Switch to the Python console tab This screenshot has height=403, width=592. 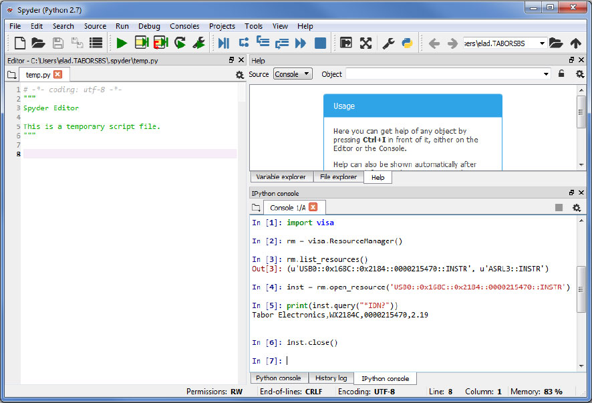point(278,378)
